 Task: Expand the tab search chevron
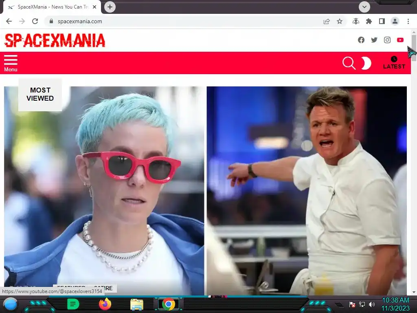[364, 7]
